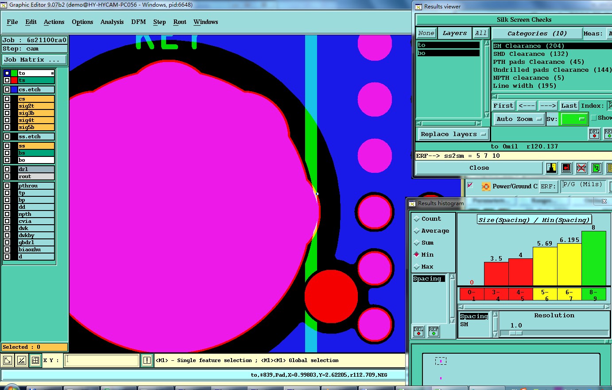The image size is (612, 390).
Task: Click the yellow 5-6 histogram bar
Action: pos(545,266)
